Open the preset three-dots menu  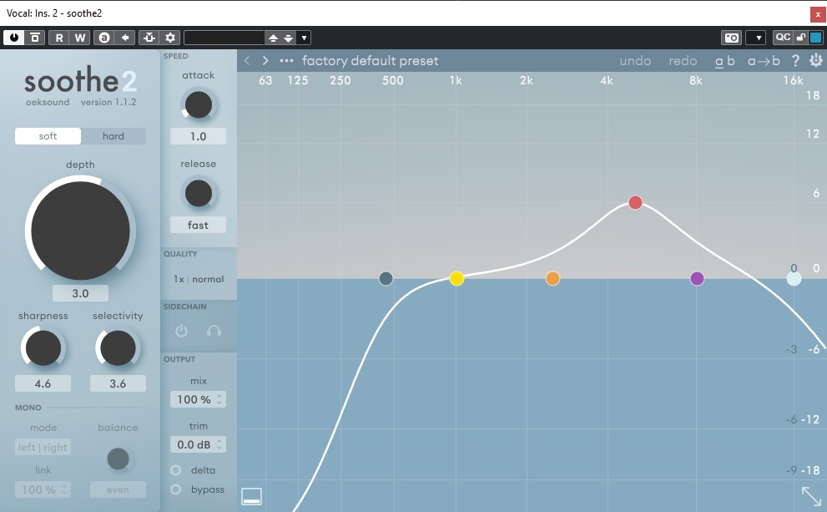tap(287, 61)
